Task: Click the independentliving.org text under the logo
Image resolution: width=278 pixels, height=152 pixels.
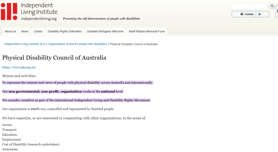Action: point(39,19)
